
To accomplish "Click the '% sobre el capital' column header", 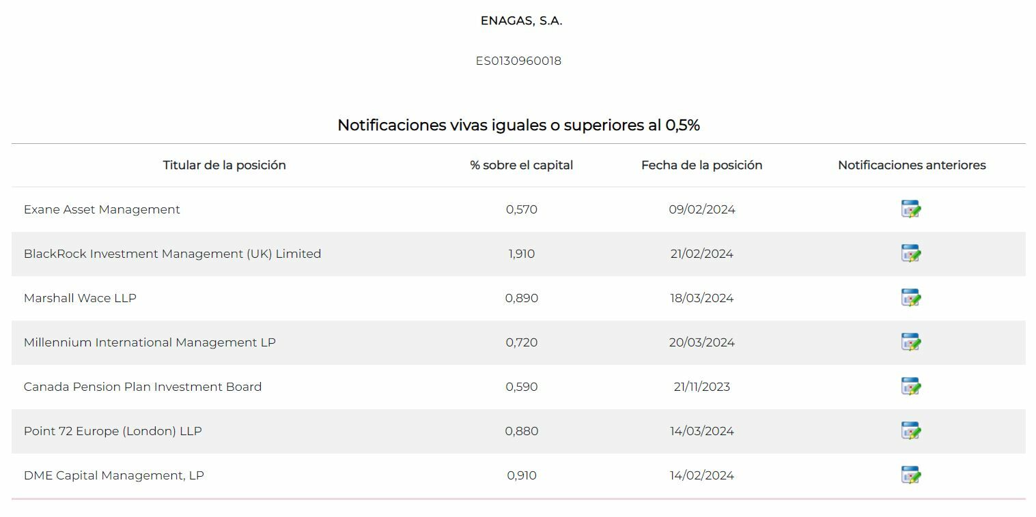I will [521, 165].
